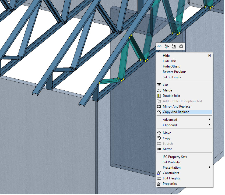Choose Set Visibility menu item
The width and height of the screenshot is (225, 195).
171,162
